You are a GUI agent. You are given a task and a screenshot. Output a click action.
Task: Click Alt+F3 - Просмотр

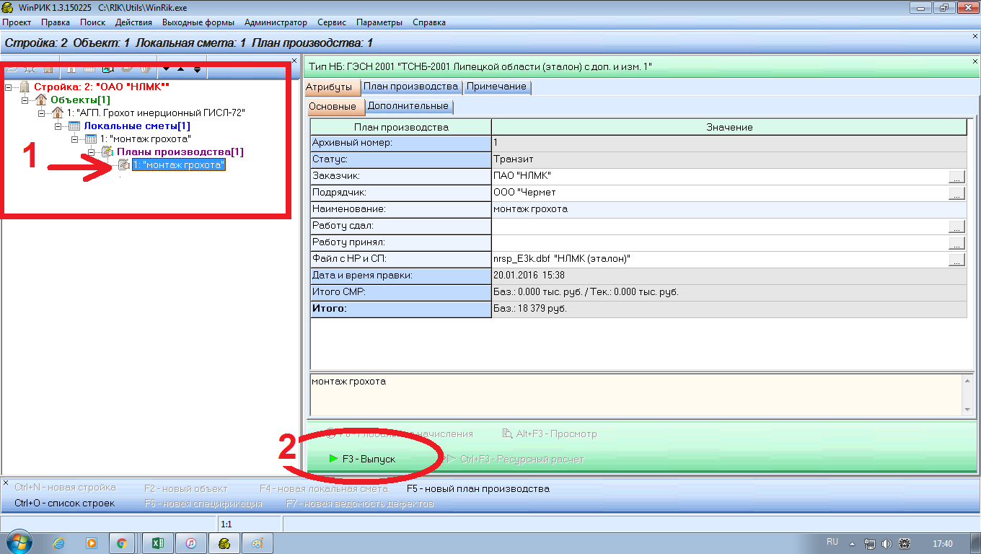(550, 434)
